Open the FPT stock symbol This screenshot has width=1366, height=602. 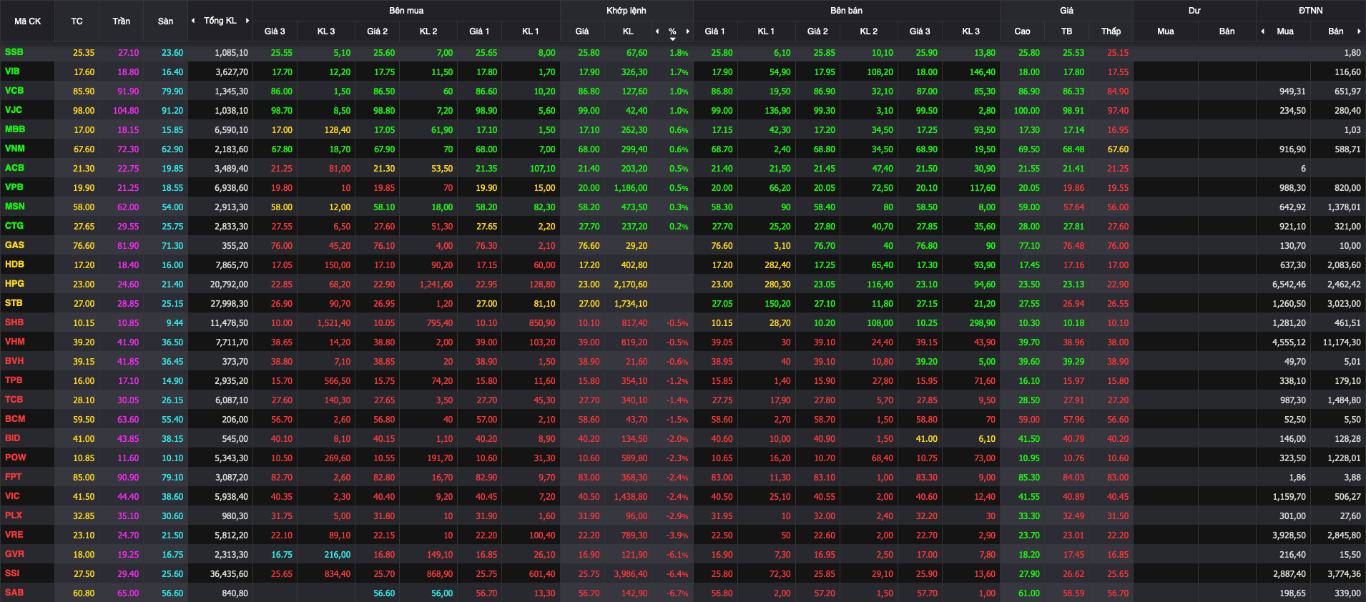click(13, 477)
